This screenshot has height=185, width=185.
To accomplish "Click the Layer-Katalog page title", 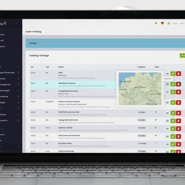I will tap(33, 32).
